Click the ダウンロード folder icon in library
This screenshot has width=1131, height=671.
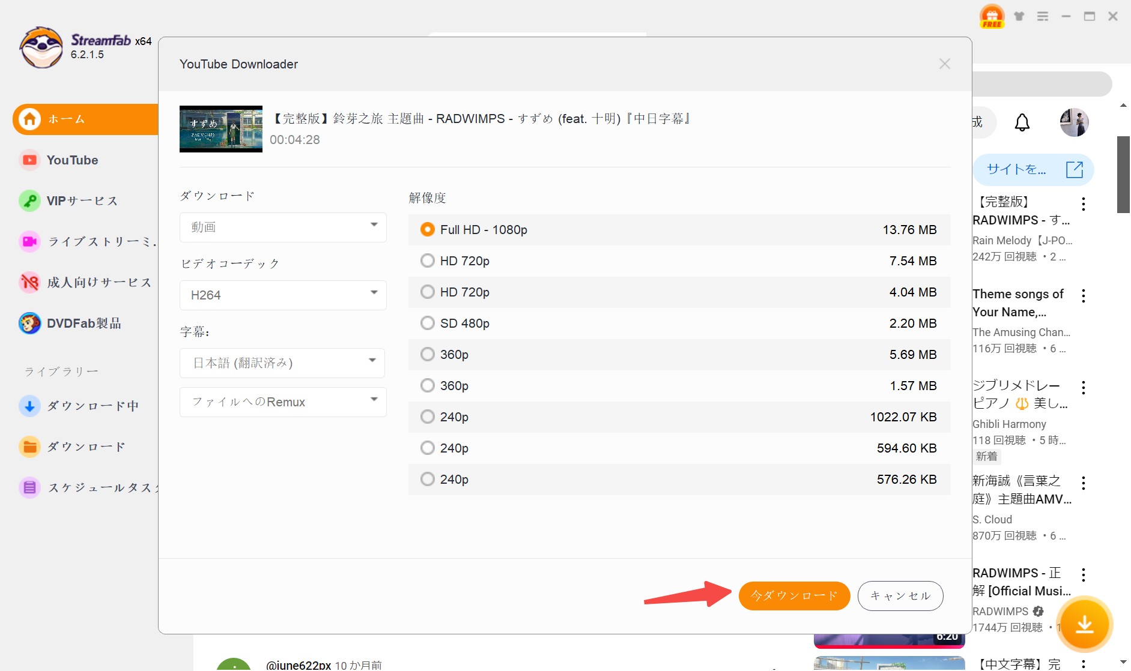coord(29,447)
